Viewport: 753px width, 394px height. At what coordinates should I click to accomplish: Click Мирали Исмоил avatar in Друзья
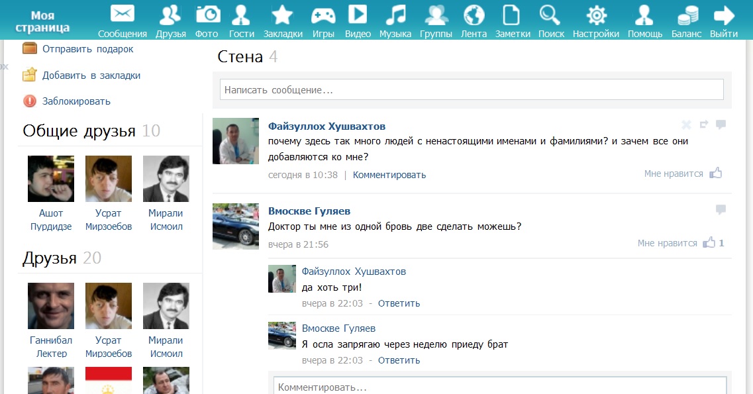pos(166,306)
